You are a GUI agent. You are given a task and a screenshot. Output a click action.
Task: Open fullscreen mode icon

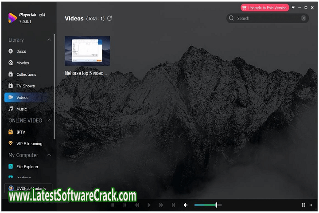coord(303,205)
